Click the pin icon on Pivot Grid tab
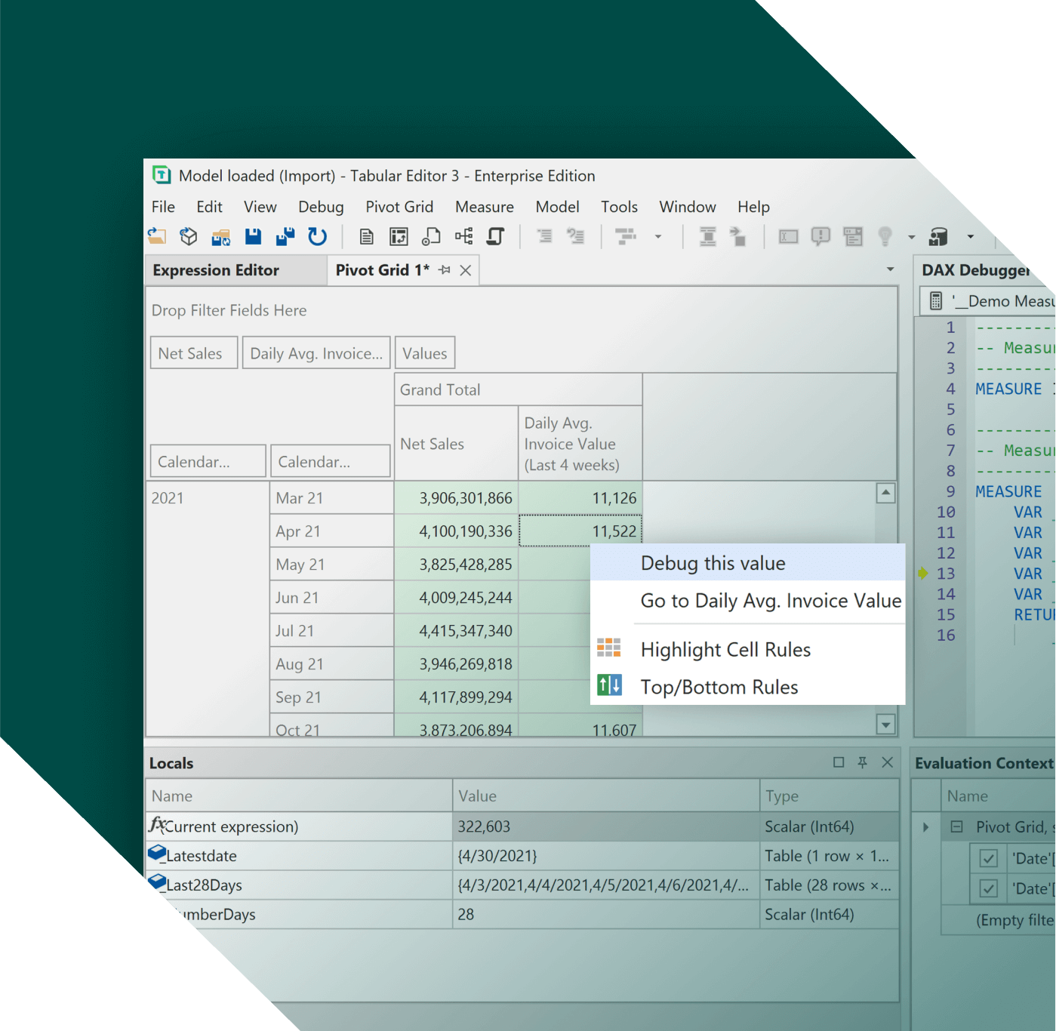 click(445, 270)
